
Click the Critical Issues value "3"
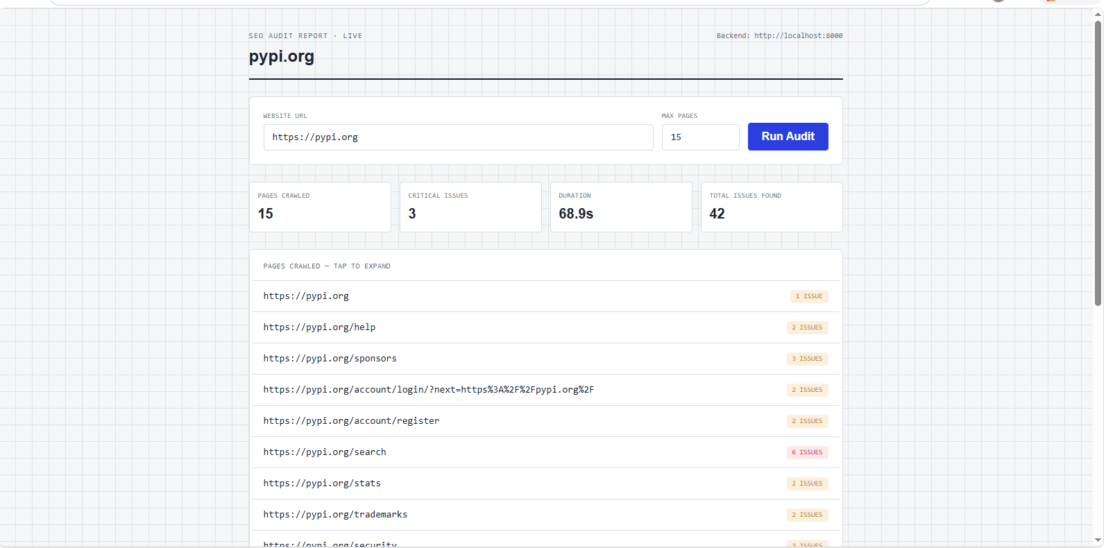(412, 214)
